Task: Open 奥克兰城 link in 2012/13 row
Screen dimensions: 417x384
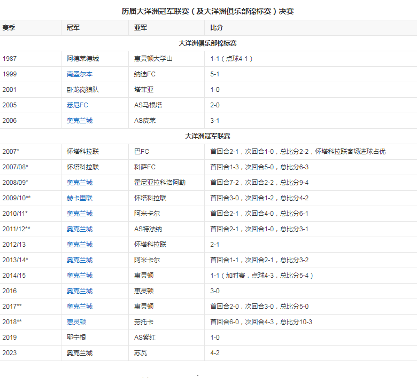Action: pos(79,245)
